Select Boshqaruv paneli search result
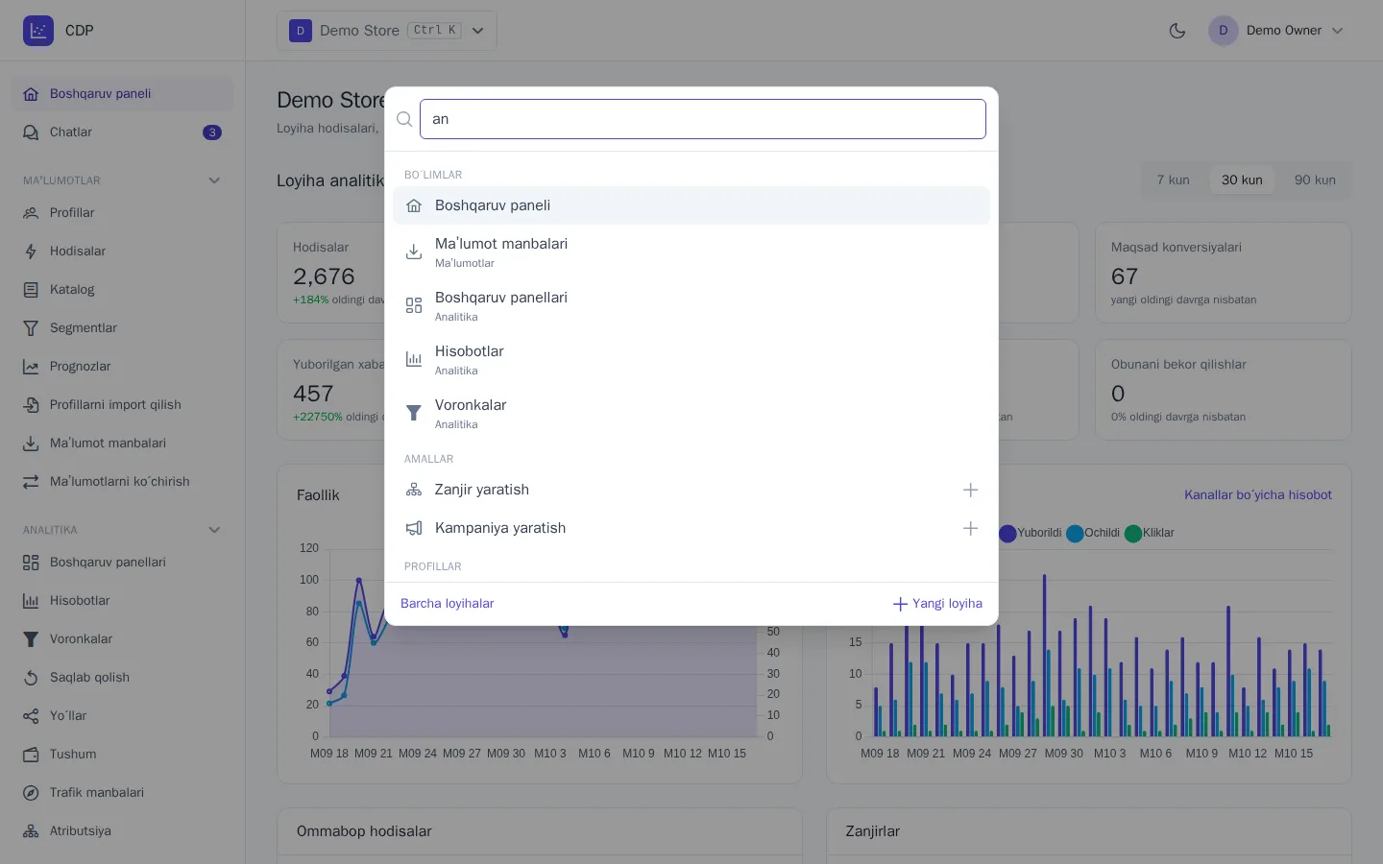Screen dimensions: 1383x864 click(691, 205)
